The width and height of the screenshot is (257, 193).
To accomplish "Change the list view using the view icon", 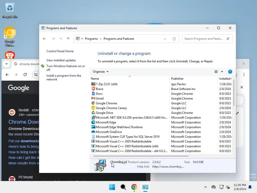I will pyautogui.click(x=216, y=72).
